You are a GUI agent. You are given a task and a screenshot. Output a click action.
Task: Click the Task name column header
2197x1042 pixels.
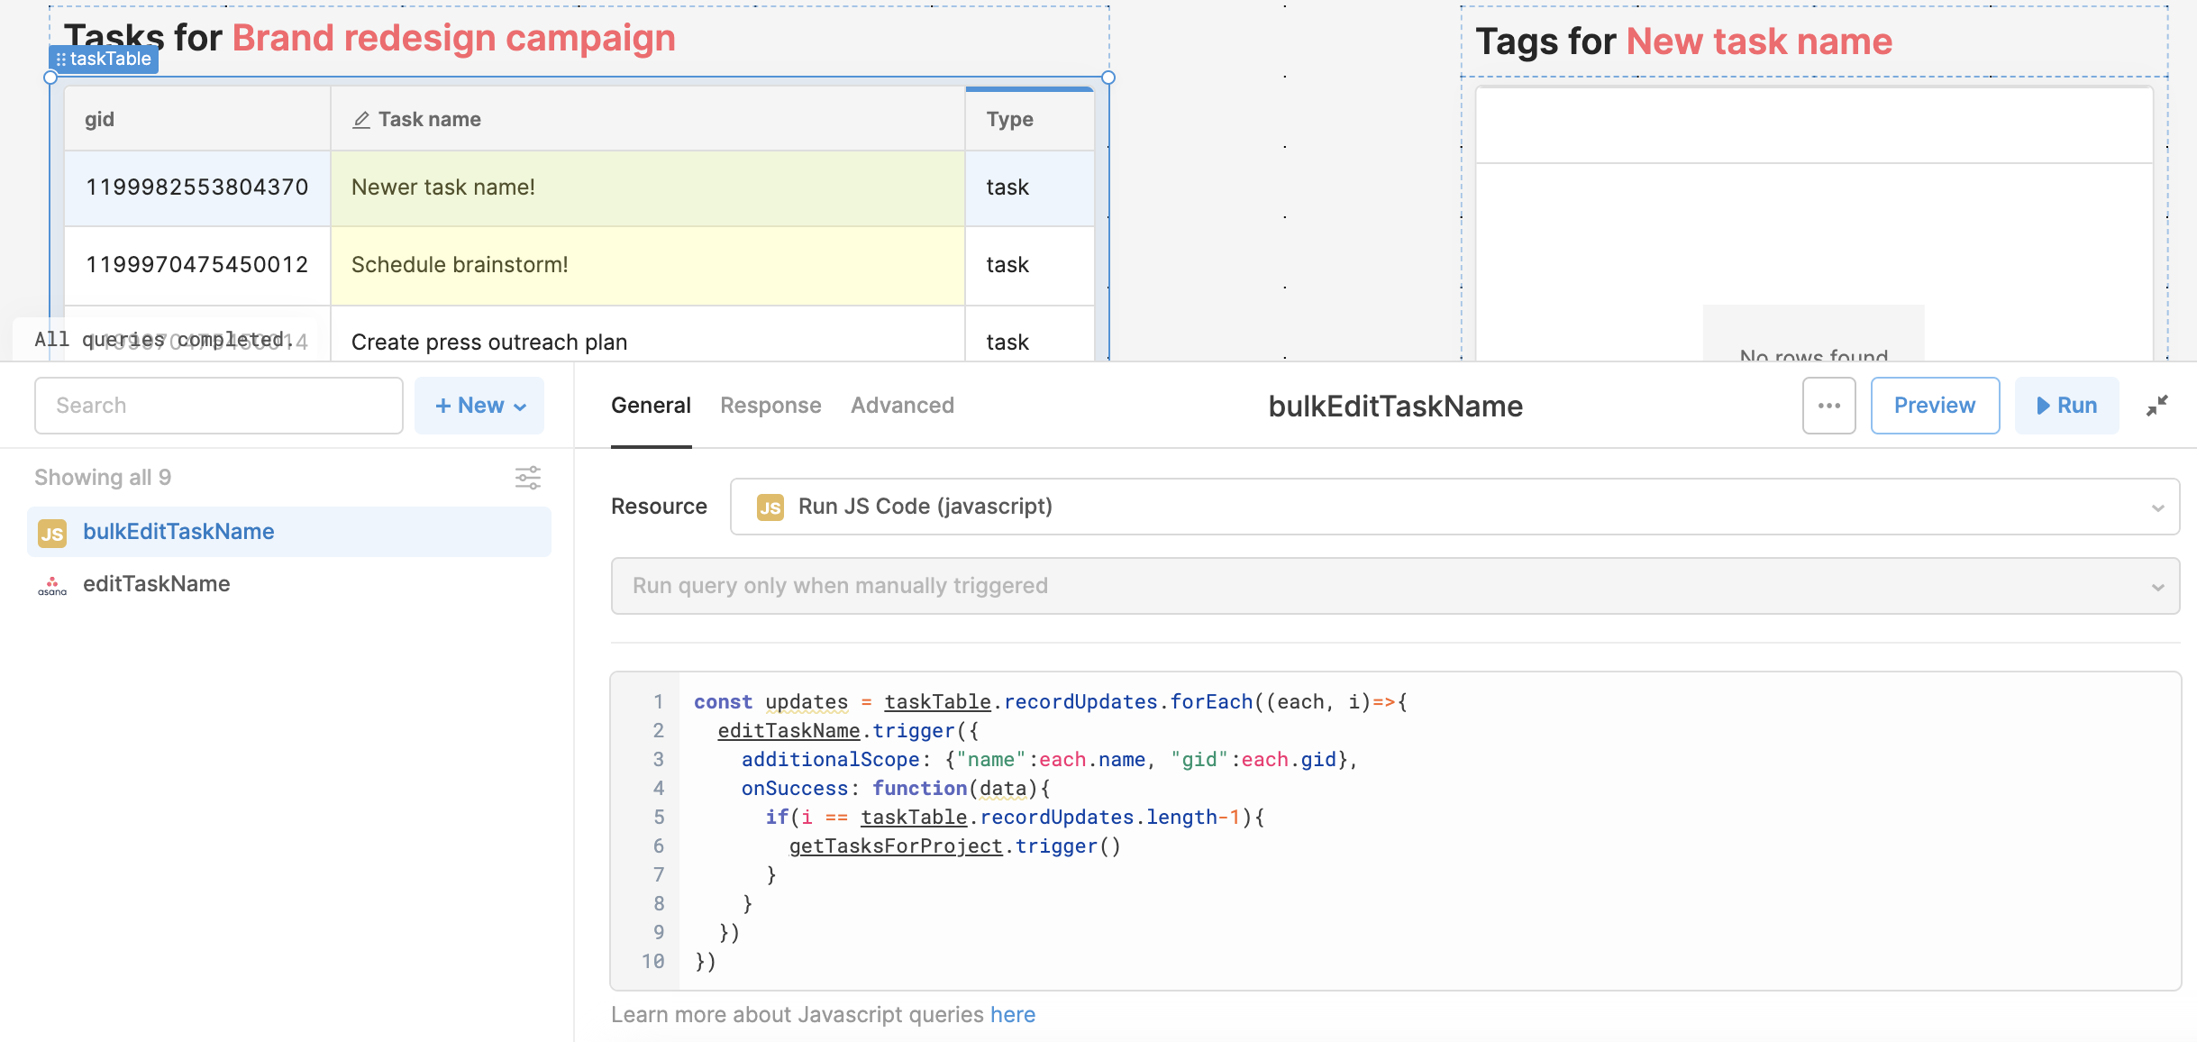pos(648,119)
